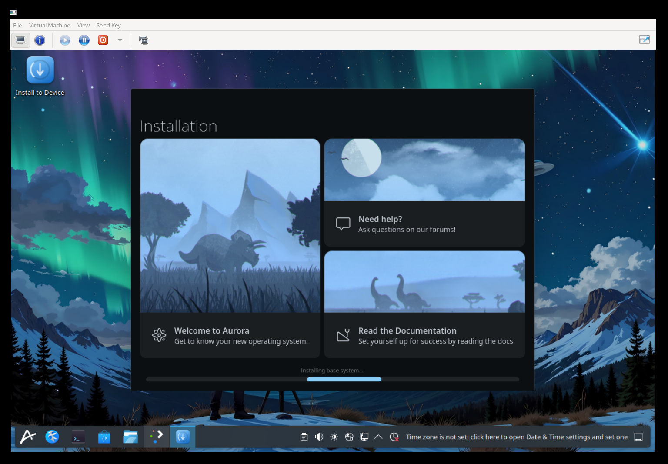Image resolution: width=668 pixels, height=464 pixels.
Task: Open the volume control tray icon
Action: pyautogui.click(x=319, y=437)
